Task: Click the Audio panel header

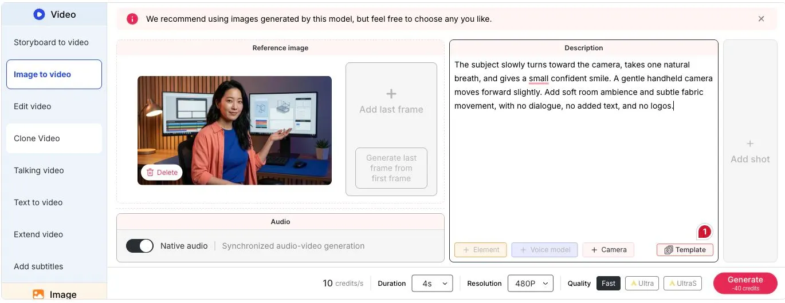Action: 280,222
